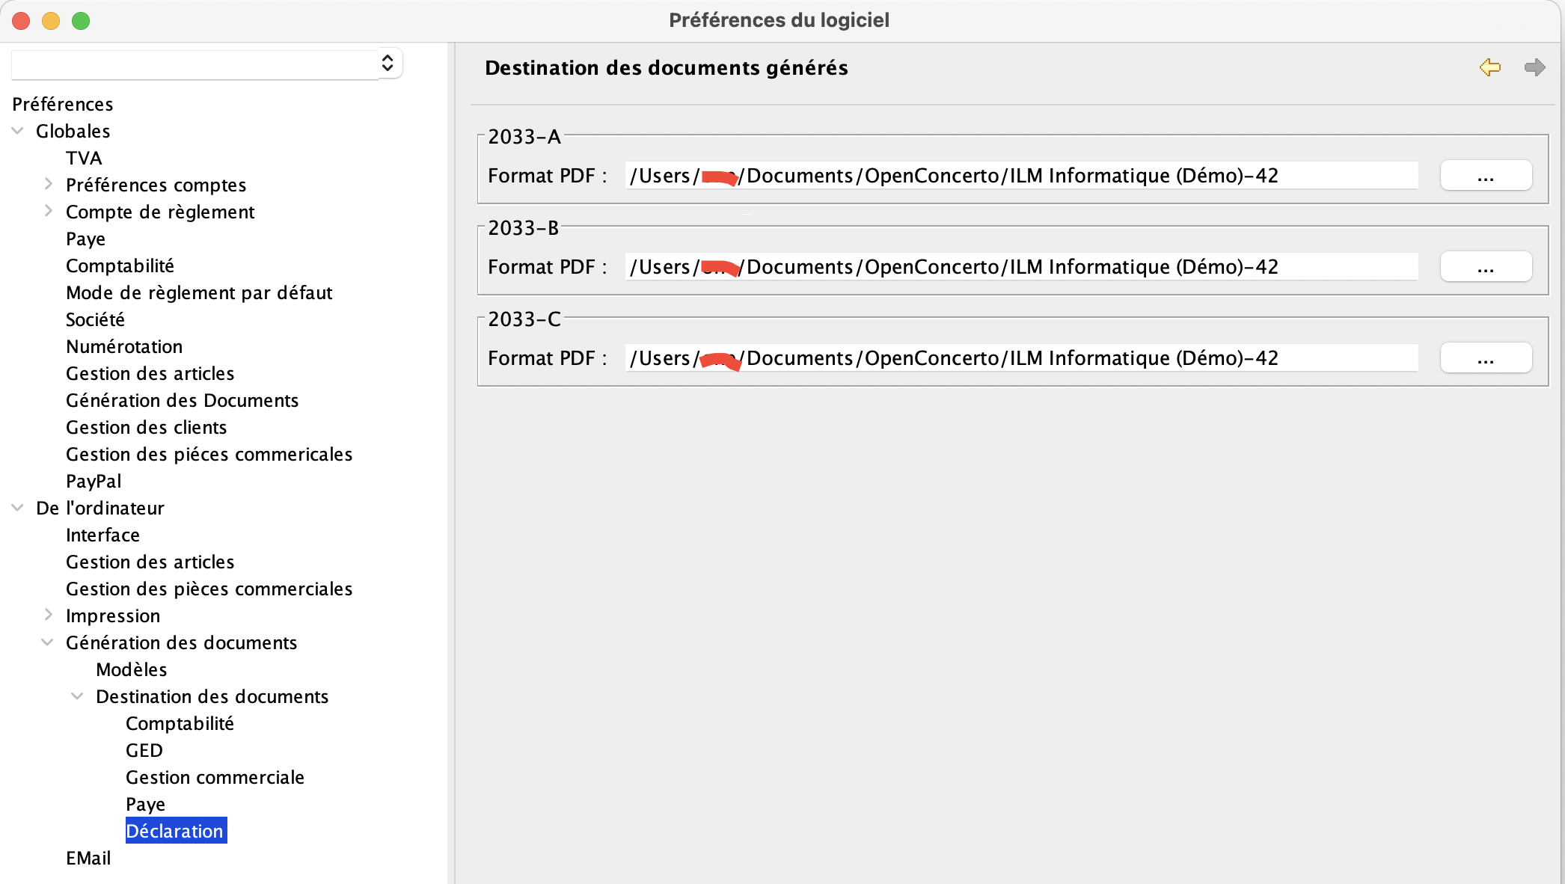Image resolution: width=1565 pixels, height=884 pixels.
Task: Select the Déclaration destination item
Action: click(x=175, y=830)
